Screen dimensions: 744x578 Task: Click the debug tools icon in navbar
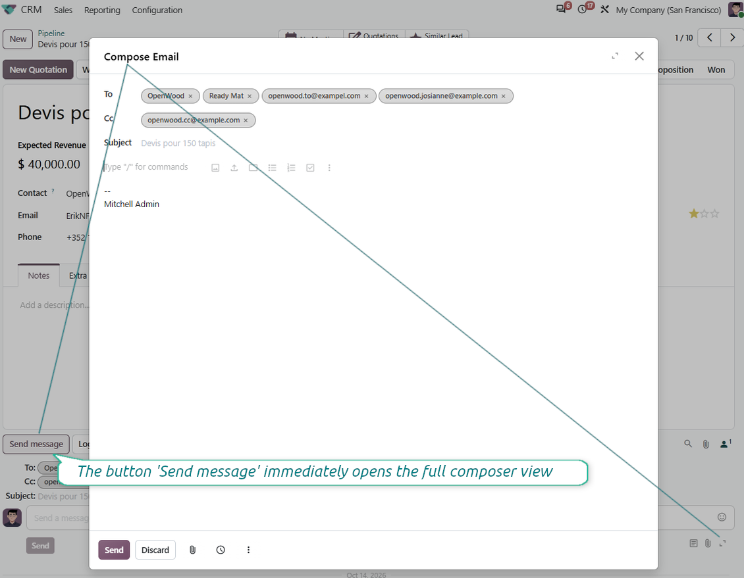click(605, 9)
